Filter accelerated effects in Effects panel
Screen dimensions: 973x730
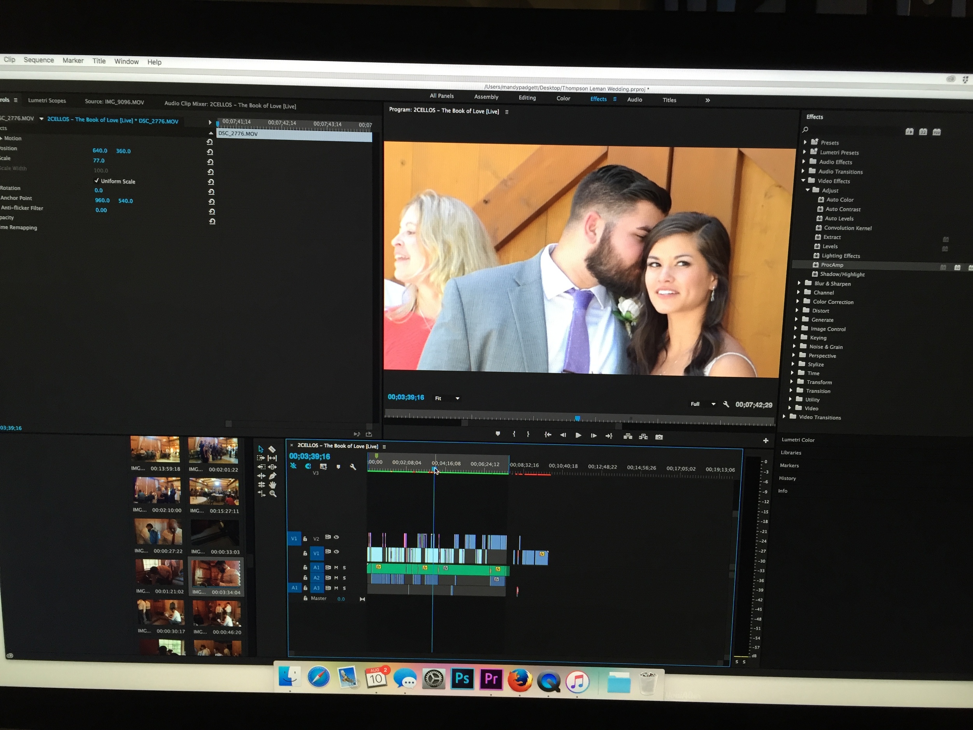tap(909, 132)
